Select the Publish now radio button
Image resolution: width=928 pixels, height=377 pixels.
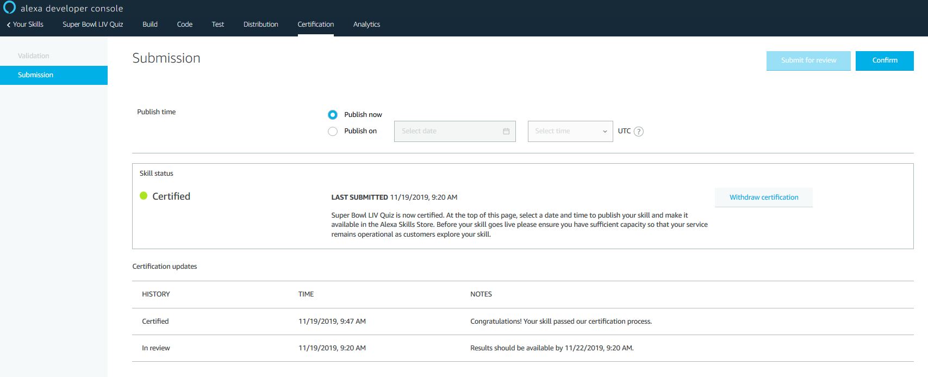[333, 115]
